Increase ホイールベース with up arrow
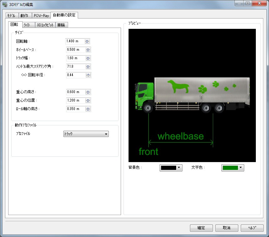This screenshot has height=237, width=269. 88,49
